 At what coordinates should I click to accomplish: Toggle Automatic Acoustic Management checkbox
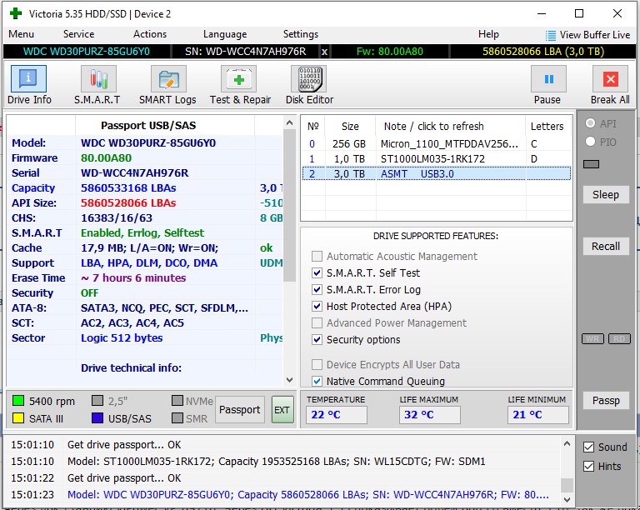[317, 256]
